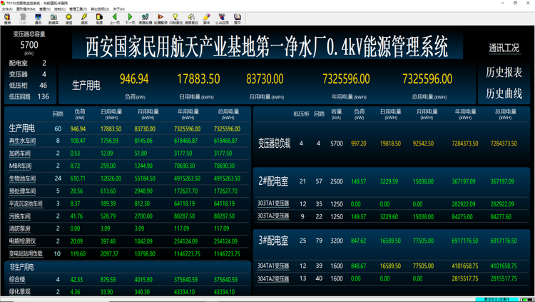
Task: Click the application logo in title bar
Action: (3, 3)
